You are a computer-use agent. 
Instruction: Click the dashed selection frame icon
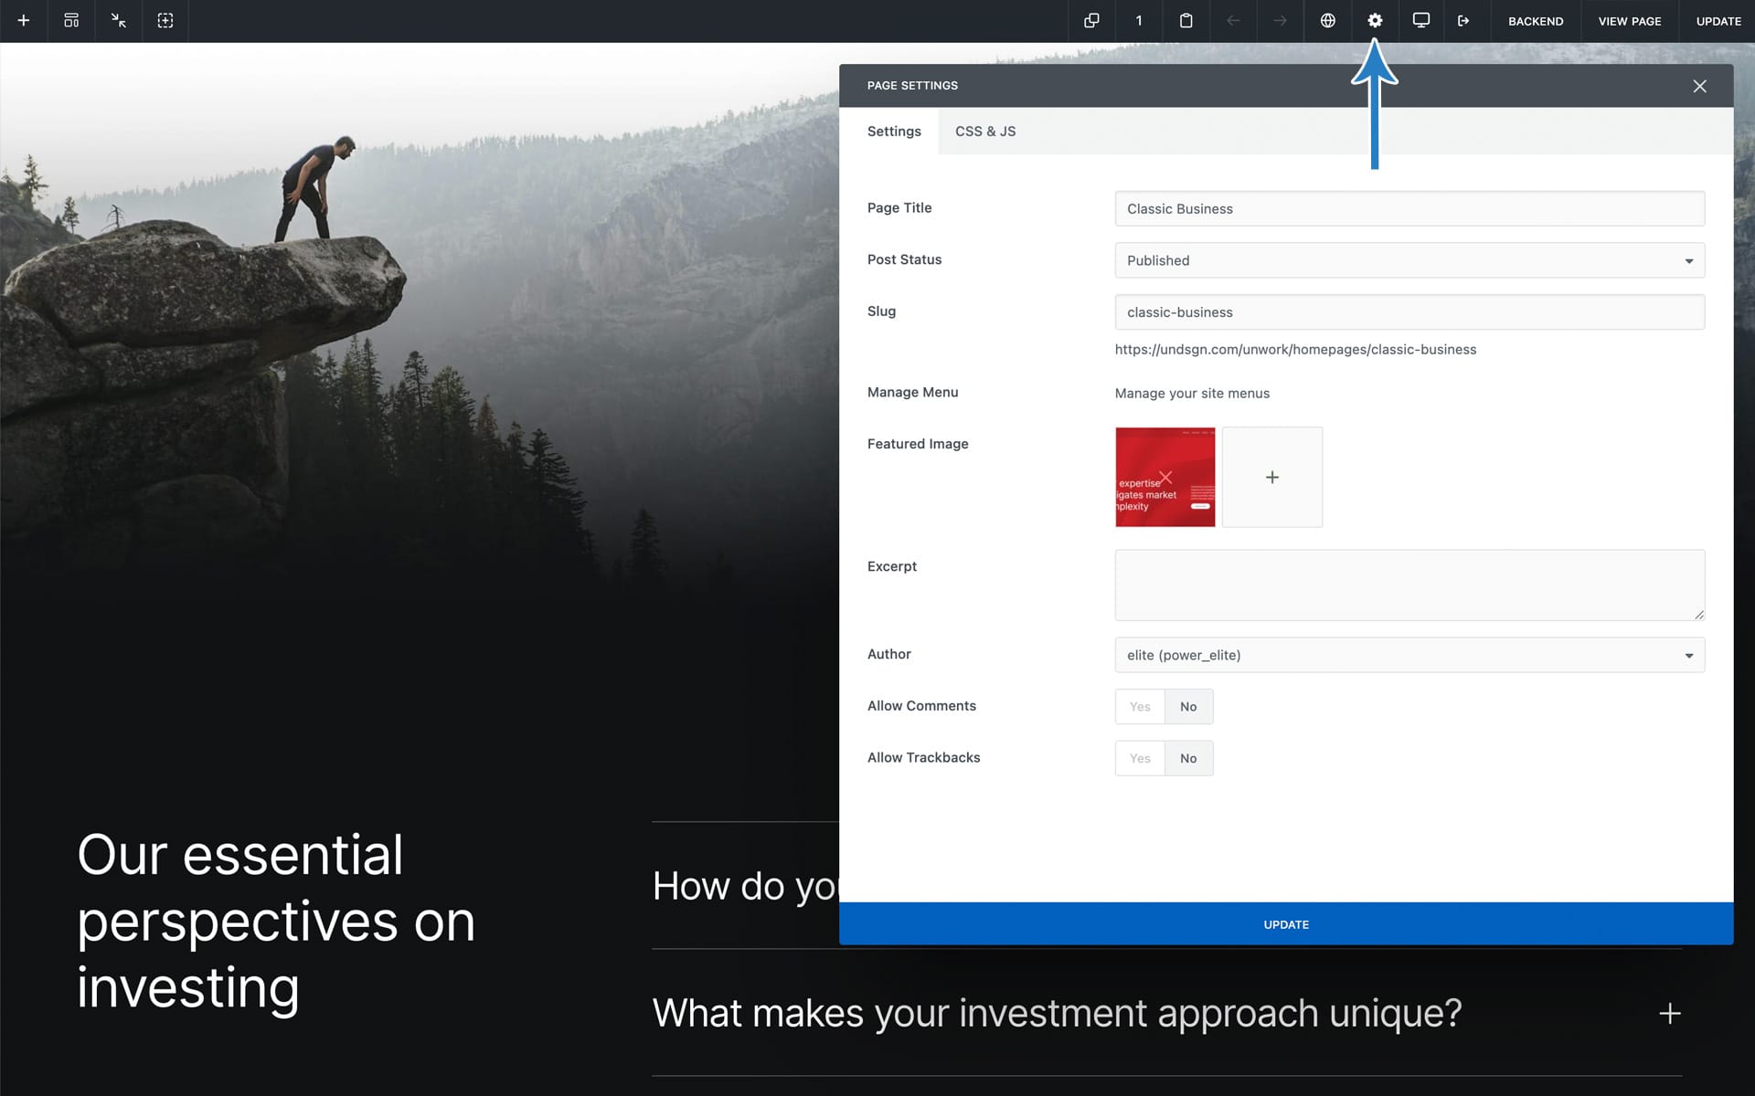click(165, 20)
